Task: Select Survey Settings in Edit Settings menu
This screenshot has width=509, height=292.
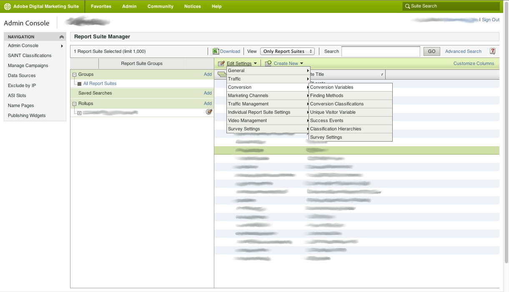Action: coord(268,129)
